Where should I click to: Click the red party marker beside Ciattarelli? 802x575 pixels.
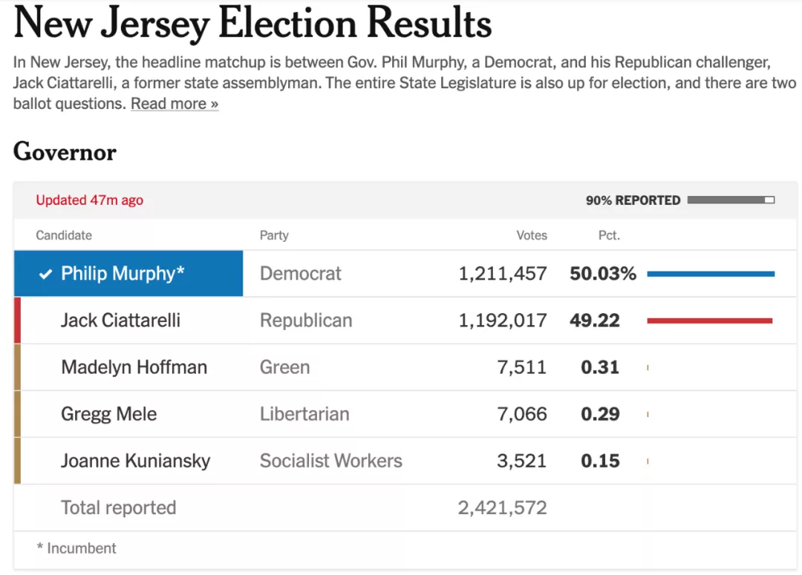click(17, 321)
